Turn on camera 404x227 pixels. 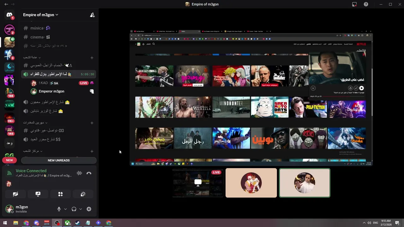15,194
